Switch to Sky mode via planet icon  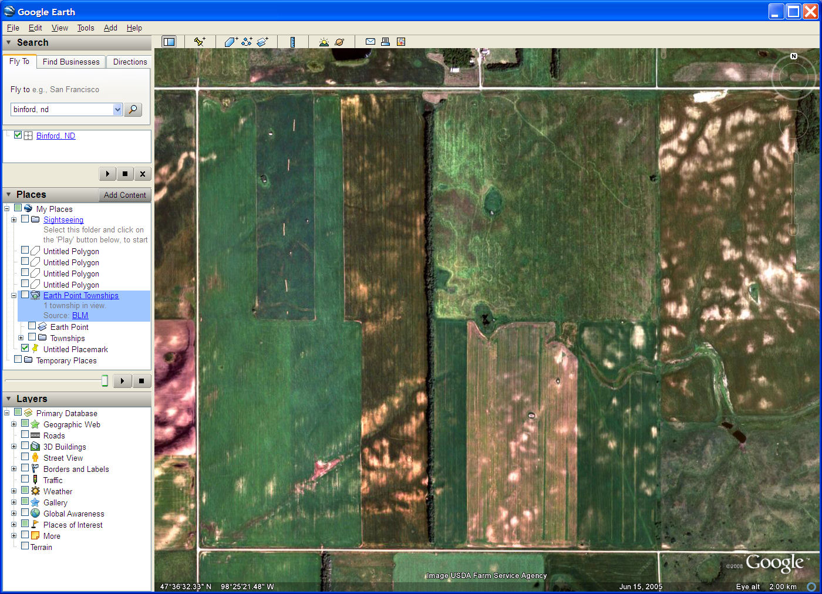339,42
